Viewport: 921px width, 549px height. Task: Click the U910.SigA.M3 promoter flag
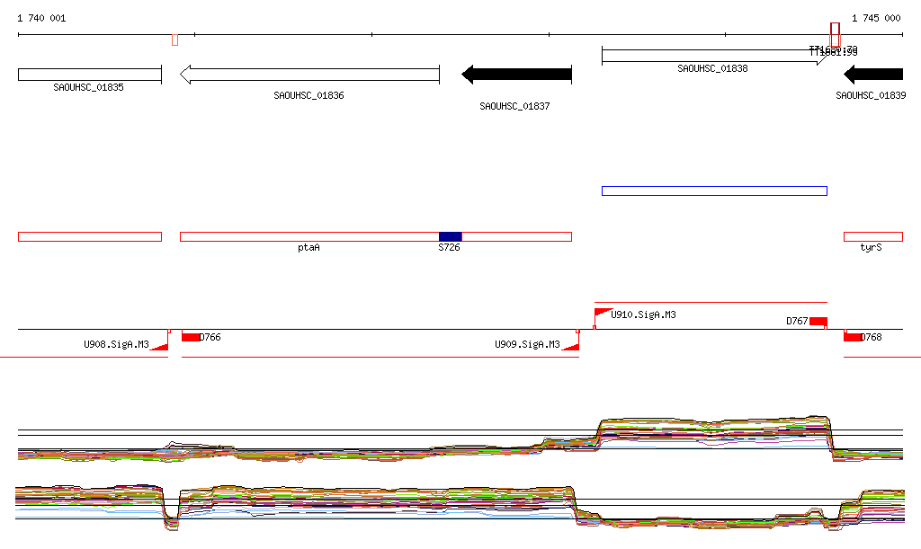(603, 314)
